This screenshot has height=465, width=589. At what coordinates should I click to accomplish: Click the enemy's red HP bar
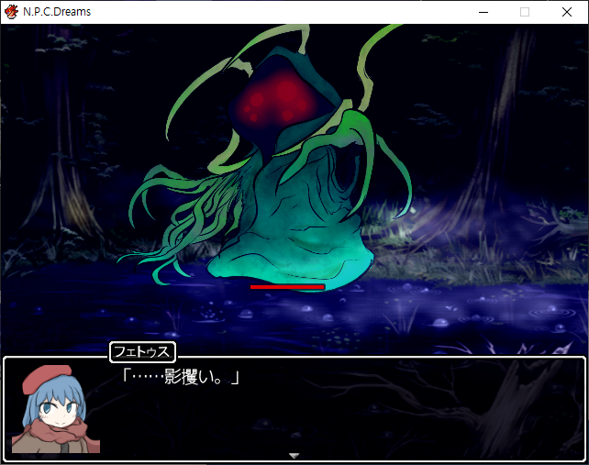(287, 287)
